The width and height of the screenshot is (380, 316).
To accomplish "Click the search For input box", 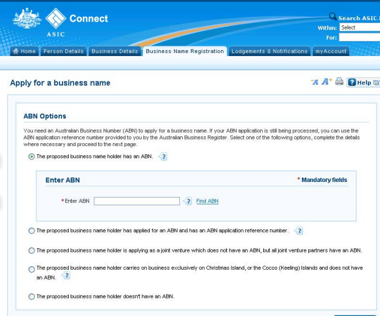I will pyautogui.click(x=359, y=38).
